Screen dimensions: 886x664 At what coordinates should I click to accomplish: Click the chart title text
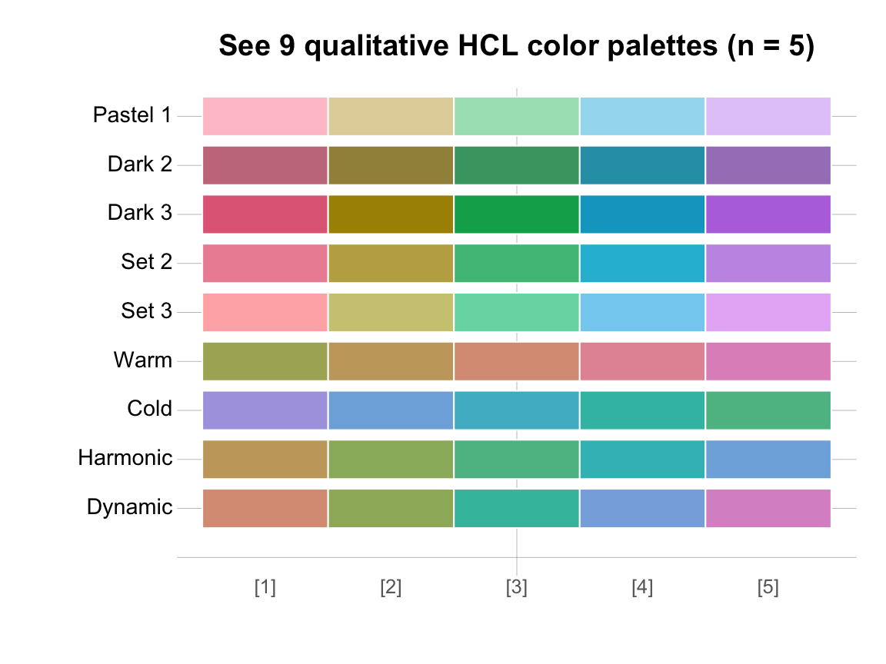pyautogui.click(x=516, y=47)
